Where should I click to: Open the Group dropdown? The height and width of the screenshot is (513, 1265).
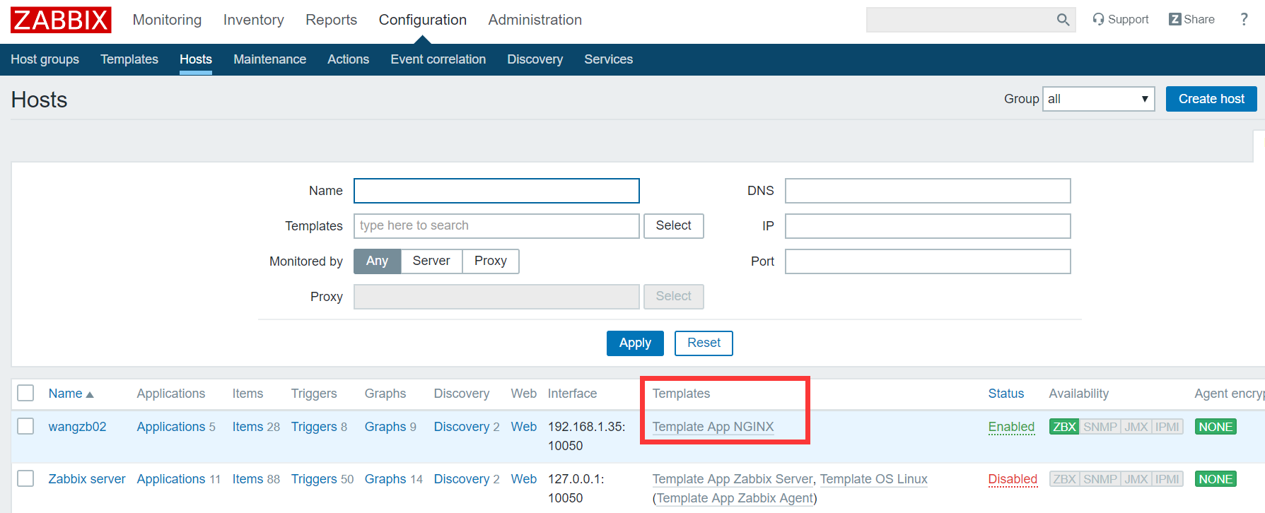coord(1098,99)
